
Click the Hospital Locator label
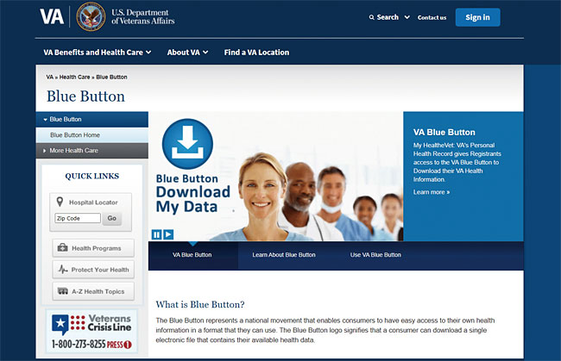(x=93, y=202)
